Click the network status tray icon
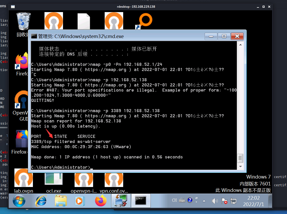 click(x=234, y=201)
